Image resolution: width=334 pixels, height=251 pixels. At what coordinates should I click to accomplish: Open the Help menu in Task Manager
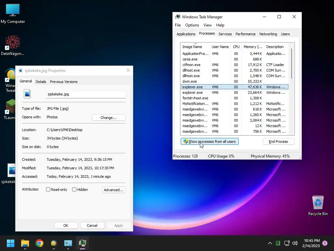tap(220, 25)
